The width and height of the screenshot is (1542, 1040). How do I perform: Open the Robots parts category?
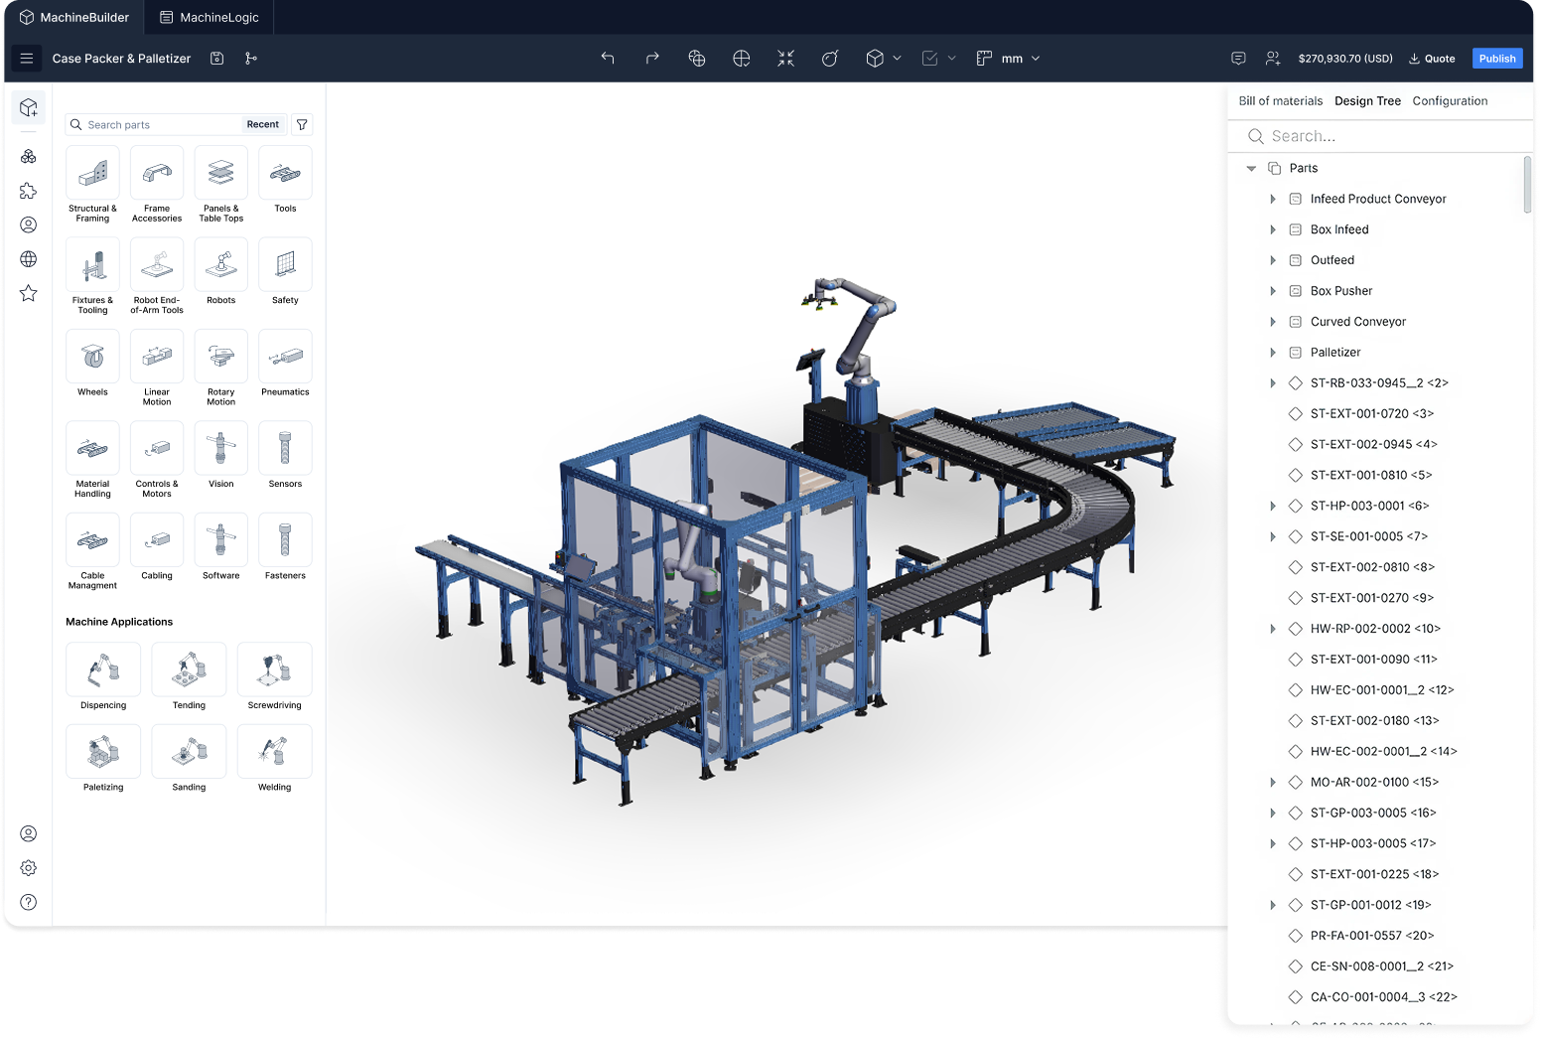[221, 272]
